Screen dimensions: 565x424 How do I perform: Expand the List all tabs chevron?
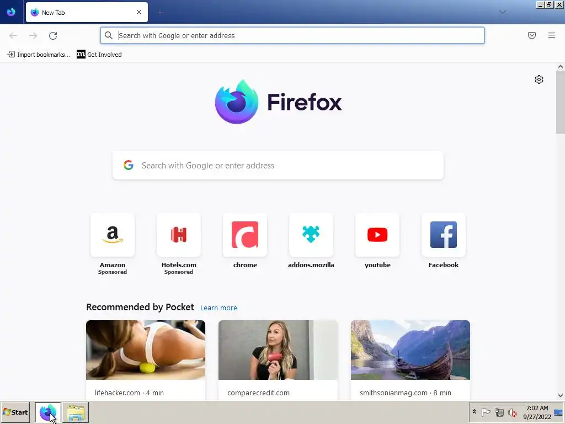(x=503, y=12)
